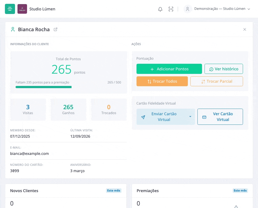Click the Este mês badge in Novos Clientes
Viewport: 258px width, 208px height.
pyautogui.click(x=114, y=190)
